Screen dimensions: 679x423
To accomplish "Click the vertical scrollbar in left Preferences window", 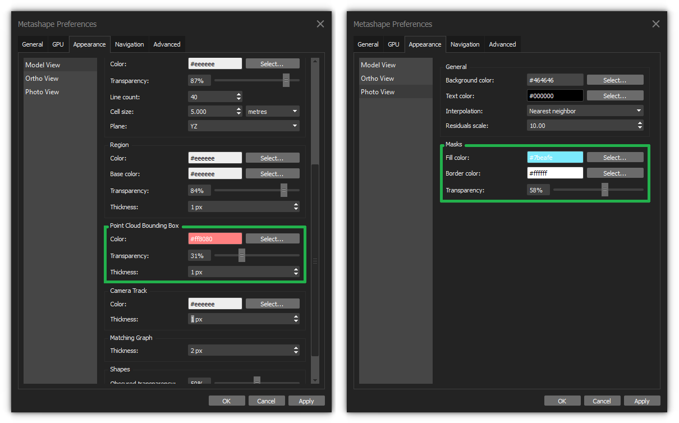I will point(315,260).
